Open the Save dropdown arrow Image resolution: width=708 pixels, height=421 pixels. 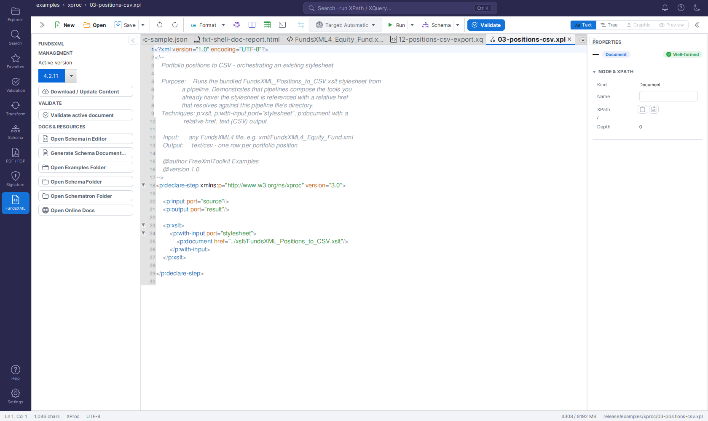[x=143, y=25]
